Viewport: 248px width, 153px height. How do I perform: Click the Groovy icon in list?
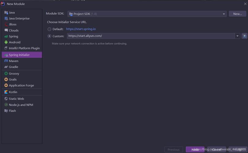(x=6, y=73)
